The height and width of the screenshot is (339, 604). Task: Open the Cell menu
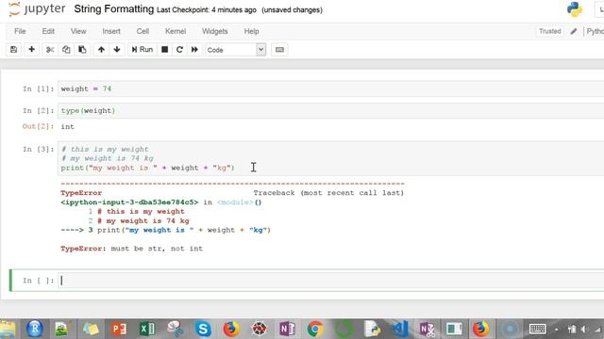pos(143,31)
